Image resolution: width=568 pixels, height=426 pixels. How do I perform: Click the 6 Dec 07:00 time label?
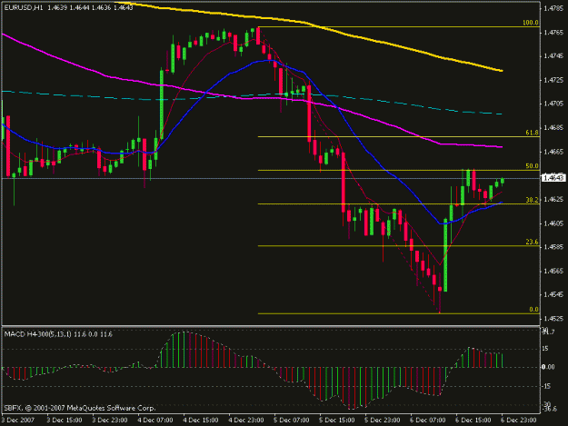[428, 421]
